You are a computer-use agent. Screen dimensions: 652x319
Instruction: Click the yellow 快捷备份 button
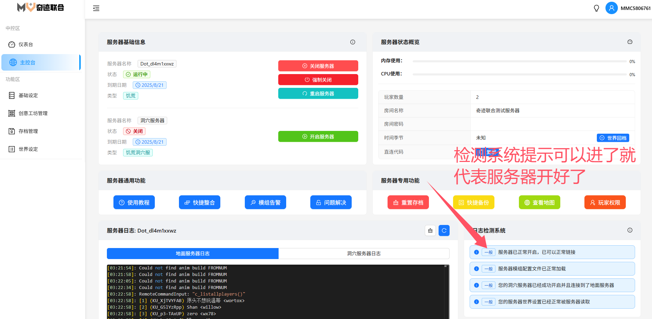(x=473, y=203)
